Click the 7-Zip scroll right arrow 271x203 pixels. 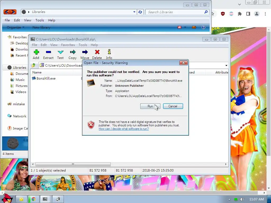coord(226,164)
